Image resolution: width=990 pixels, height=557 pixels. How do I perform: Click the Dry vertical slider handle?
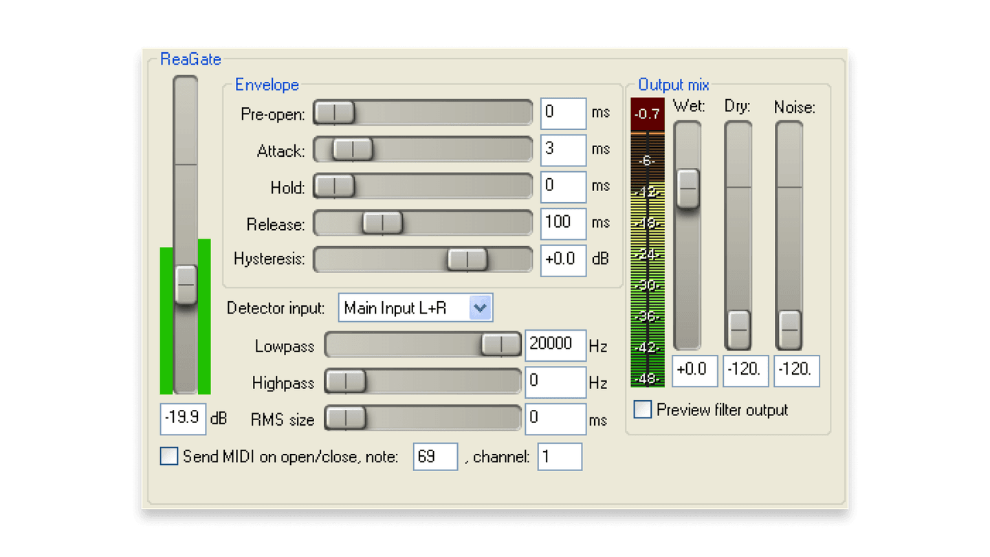click(739, 329)
